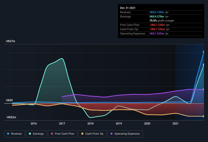The image size is (208, 142).
Task: Hide the Free Cash Flow series via legend
Action: [63, 134]
